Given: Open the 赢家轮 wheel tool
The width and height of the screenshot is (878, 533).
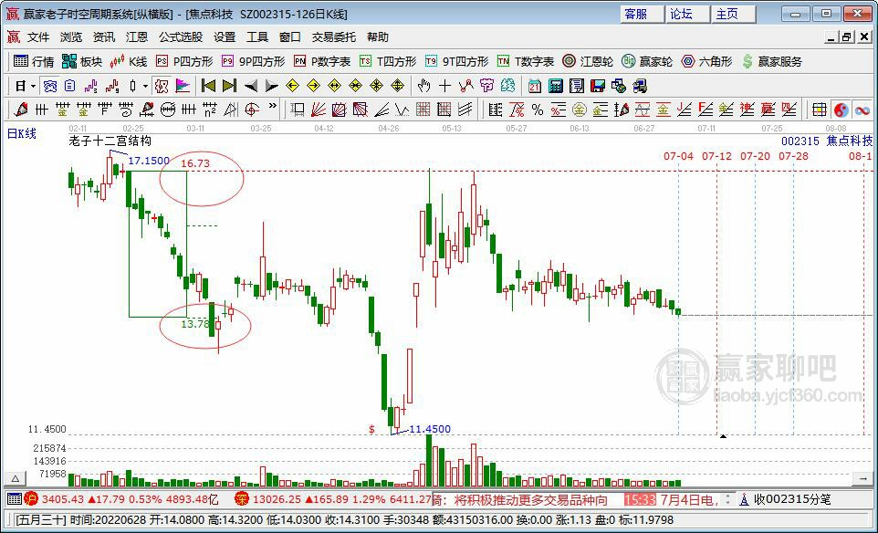Looking at the screenshot, I should pyautogui.click(x=647, y=61).
